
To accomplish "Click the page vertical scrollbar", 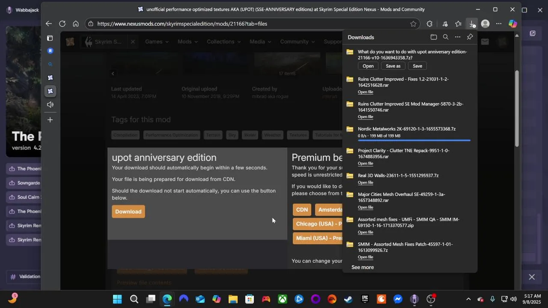I will pyautogui.click(x=517, y=109).
